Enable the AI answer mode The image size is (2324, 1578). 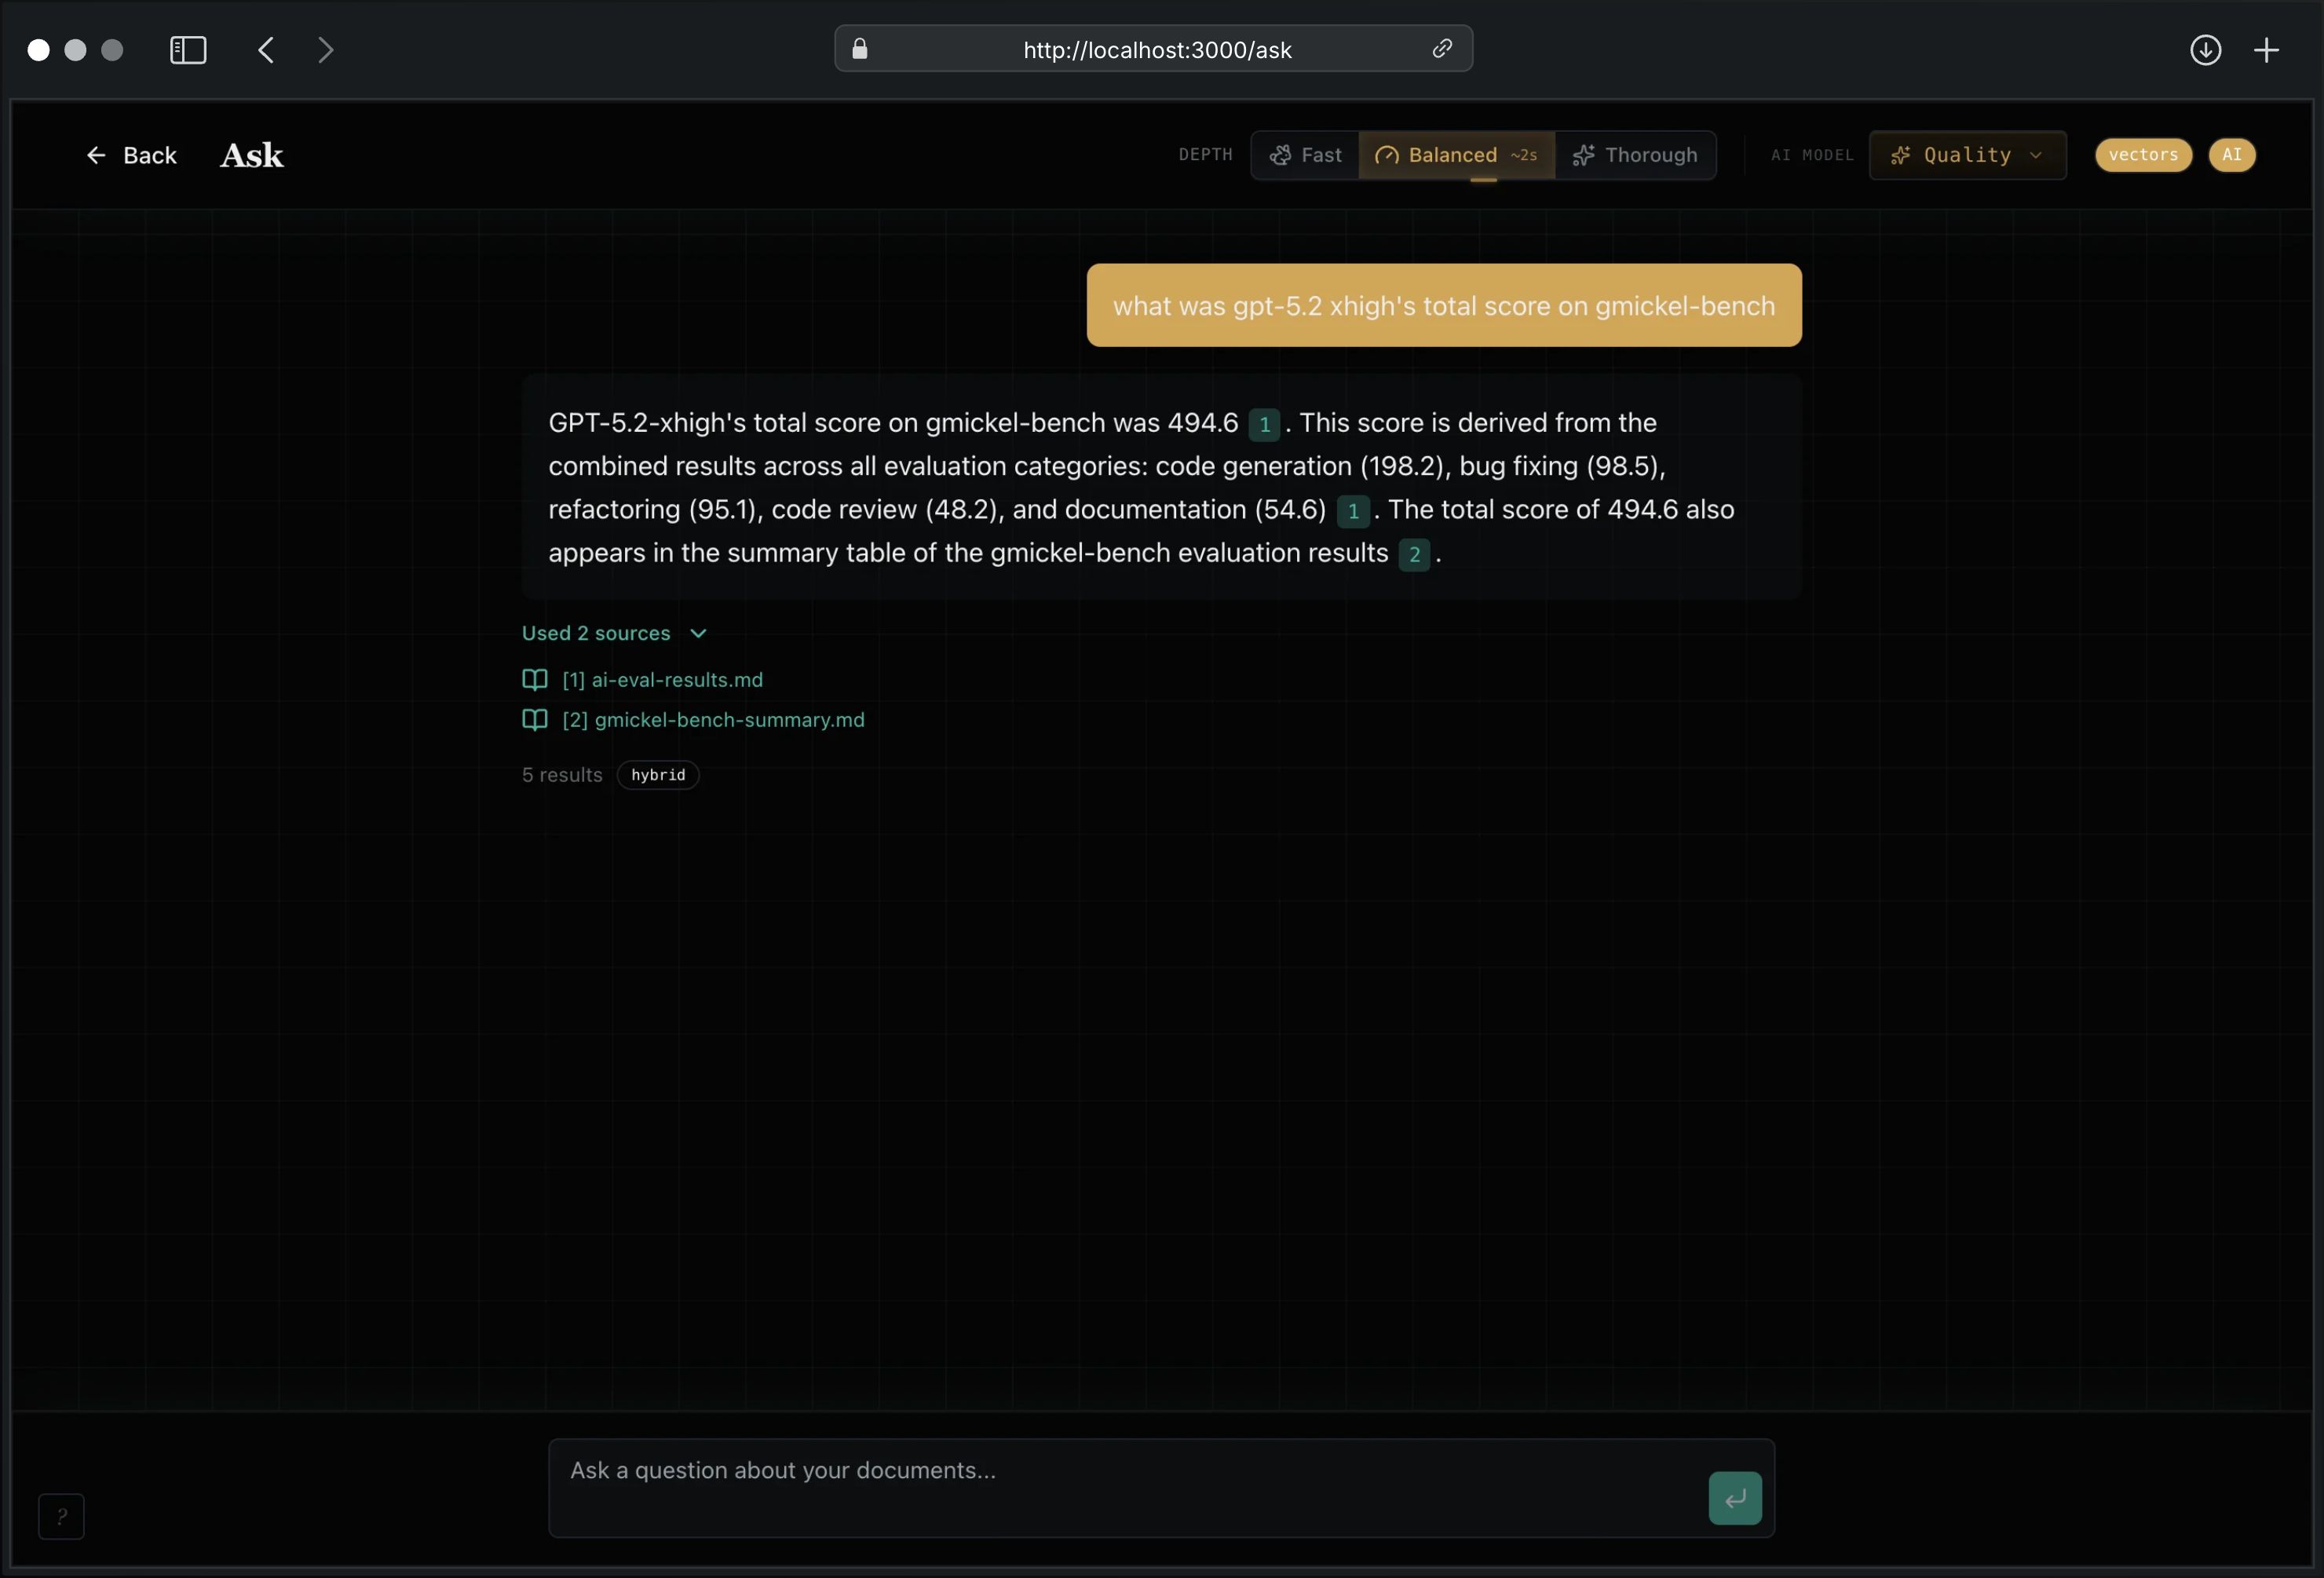point(2233,155)
